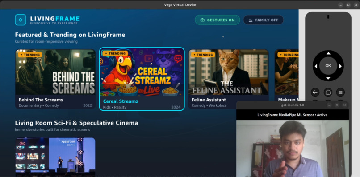Maximize the Vega Virtual Device window
This screenshot has width=360, height=177.
(x=348, y=5)
